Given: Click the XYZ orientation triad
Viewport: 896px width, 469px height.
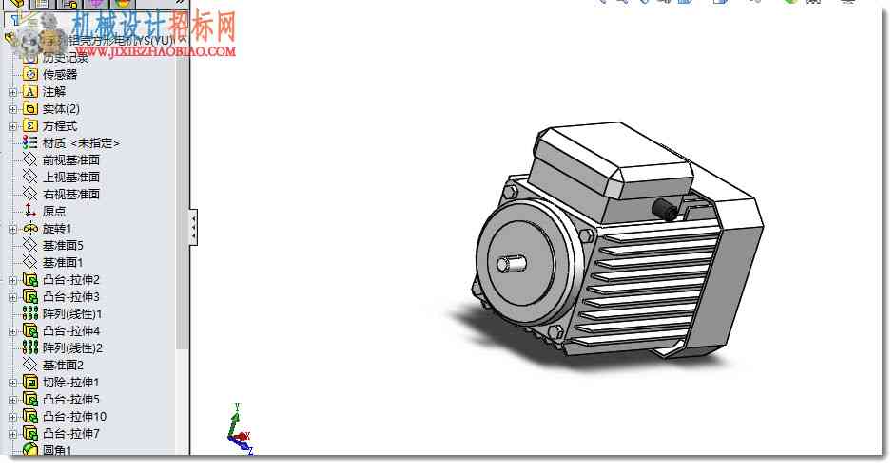Looking at the screenshot, I should pyautogui.click(x=240, y=430).
